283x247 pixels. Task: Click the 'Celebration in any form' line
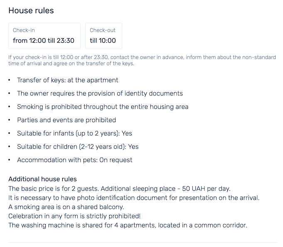pyautogui.click(x=74, y=216)
